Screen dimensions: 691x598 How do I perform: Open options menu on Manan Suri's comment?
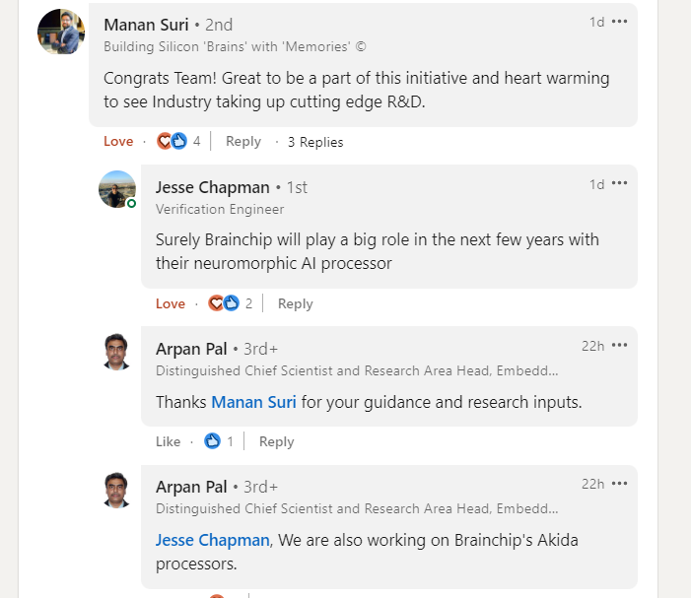coord(619,22)
